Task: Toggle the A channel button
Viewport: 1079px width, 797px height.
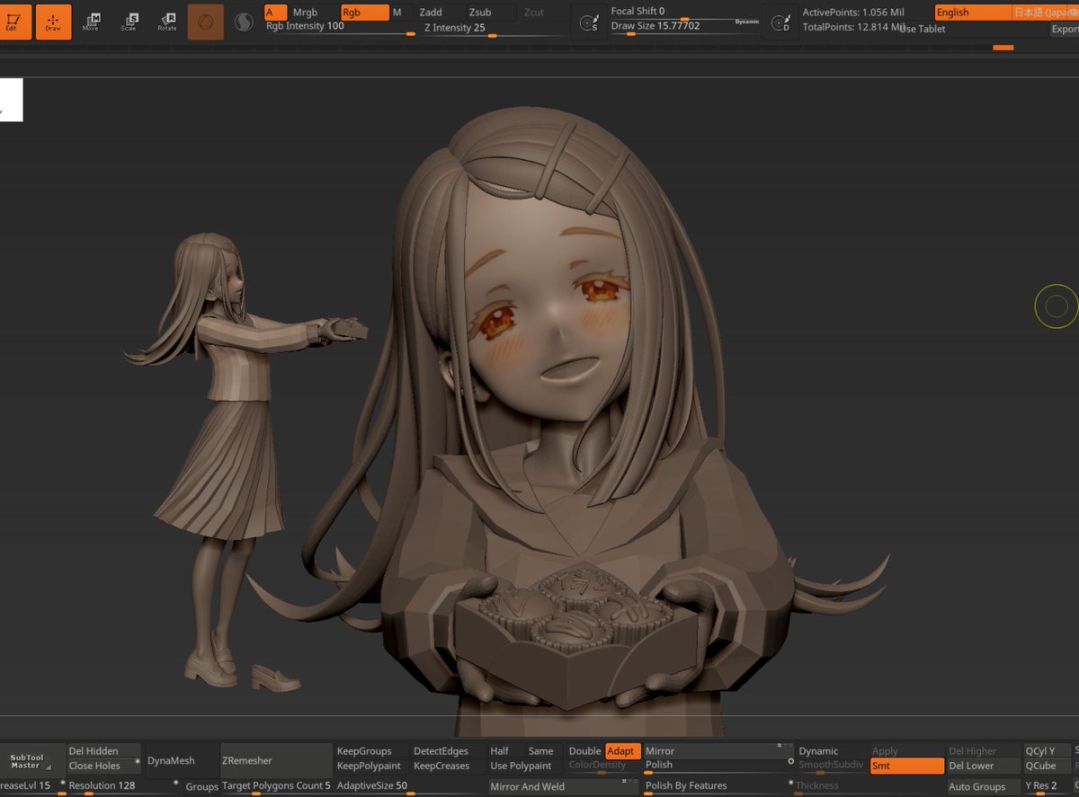Action: click(x=276, y=13)
